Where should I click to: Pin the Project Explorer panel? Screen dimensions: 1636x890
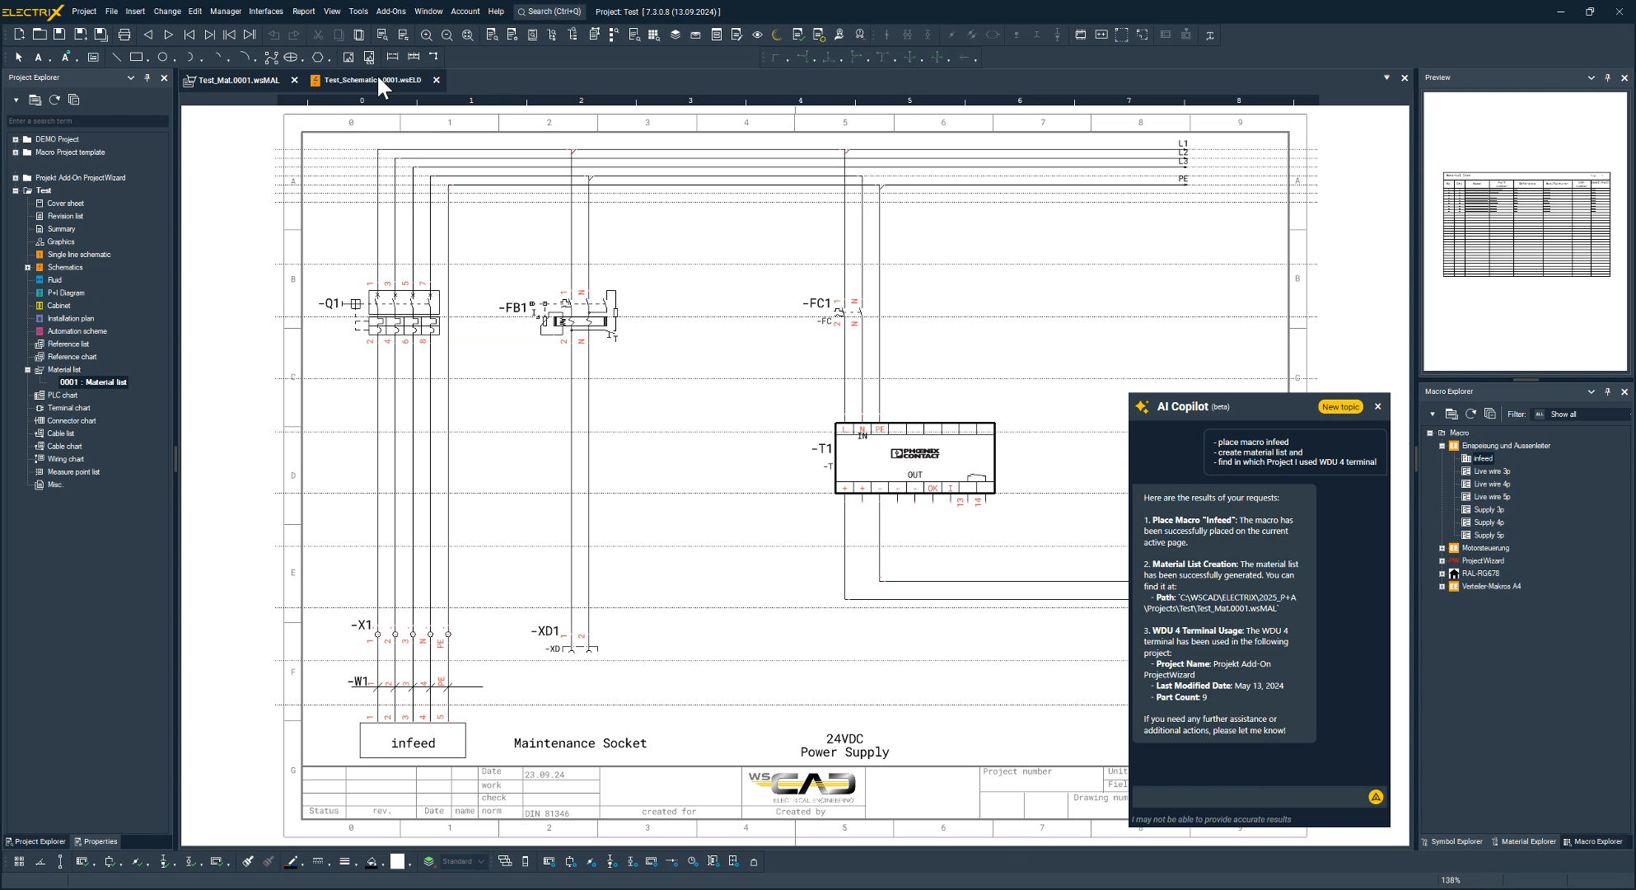147,77
